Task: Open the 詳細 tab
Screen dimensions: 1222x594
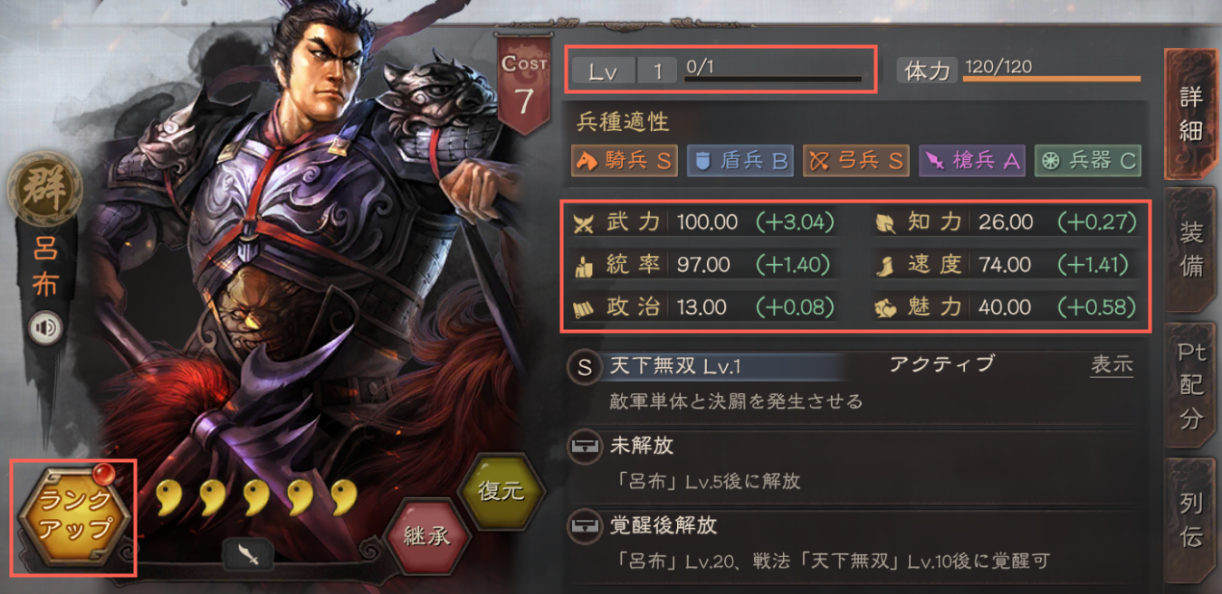Action: click(x=1189, y=113)
